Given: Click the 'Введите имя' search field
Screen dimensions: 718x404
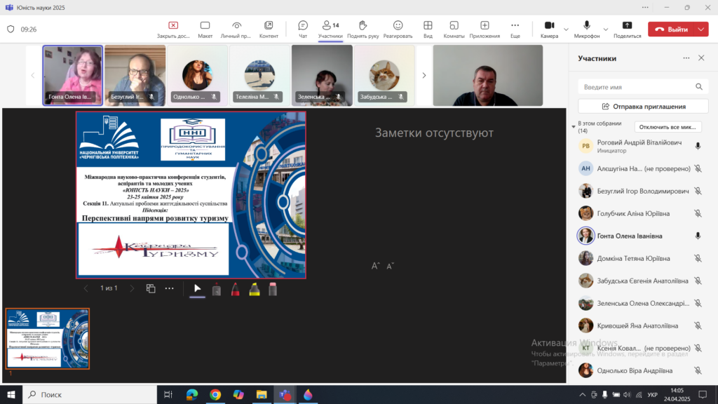Looking at the screenshot, I should (635, 87).
